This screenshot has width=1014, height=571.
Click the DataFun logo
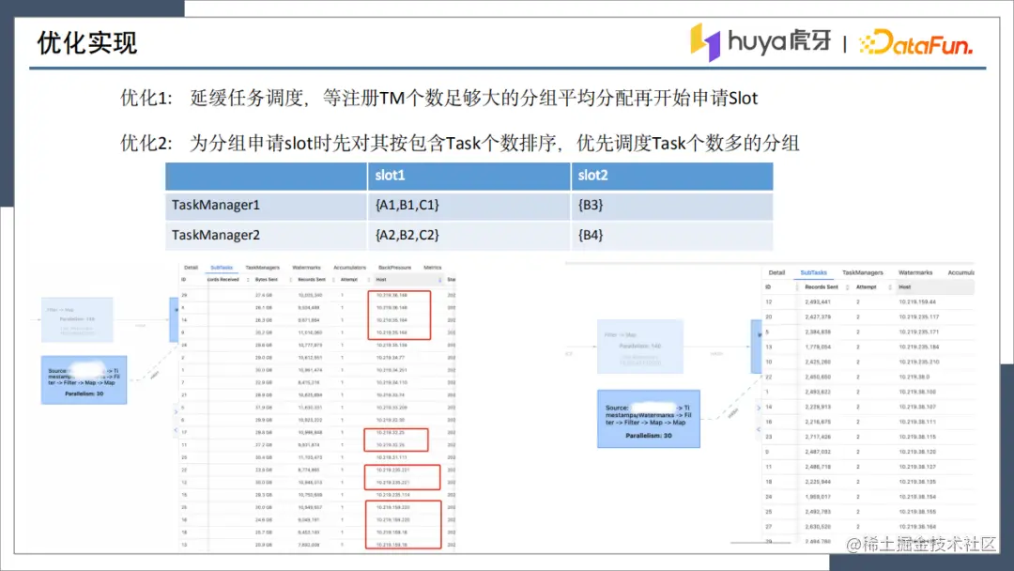pyautogui.click(x=915, y=42)
